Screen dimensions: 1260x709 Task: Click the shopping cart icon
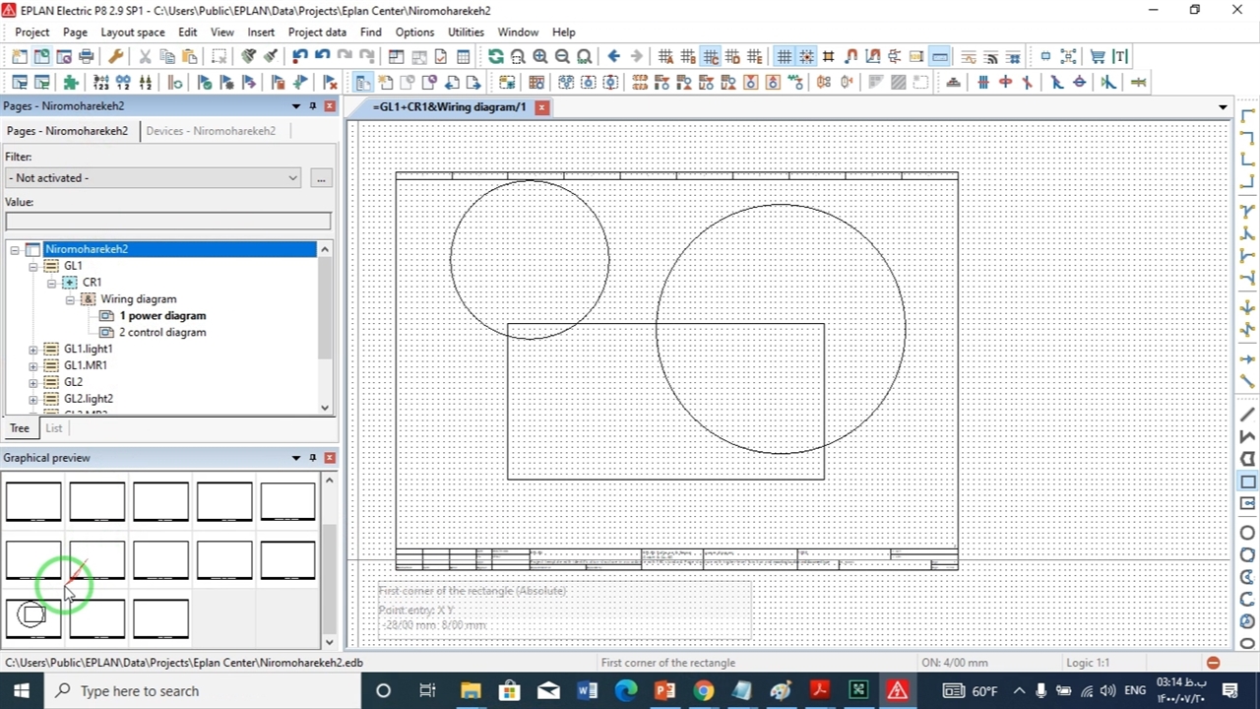[1098, 57]
